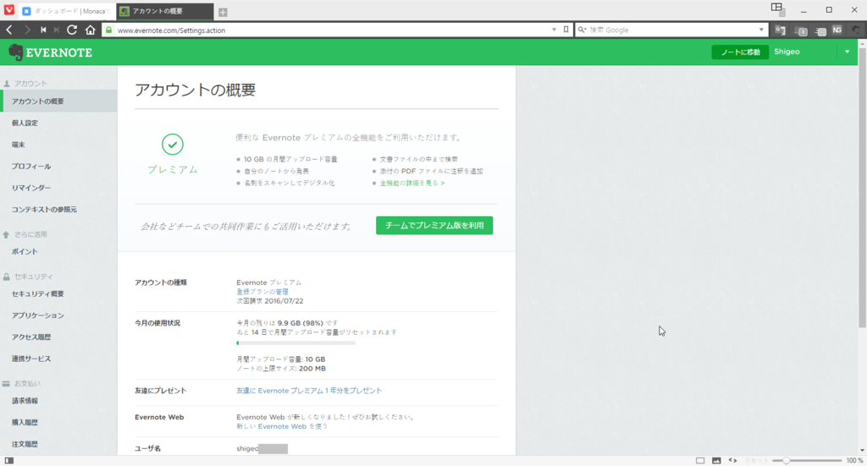Go back to the previous page
This screenshot has height=466, width=867.
pos(9,30)
